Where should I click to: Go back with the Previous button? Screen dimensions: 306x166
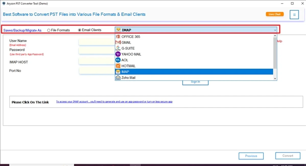pos(251,156)
